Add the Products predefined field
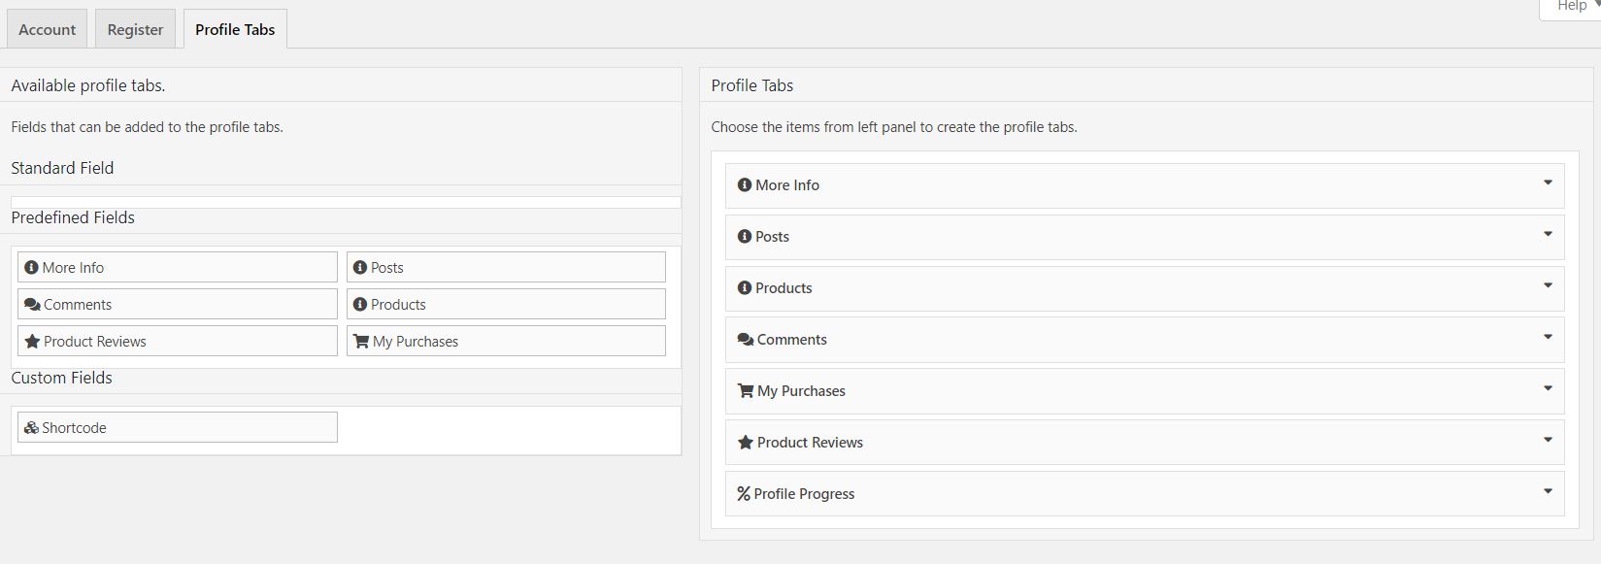The image size is (1601, 564). click(x=506, y=304)
